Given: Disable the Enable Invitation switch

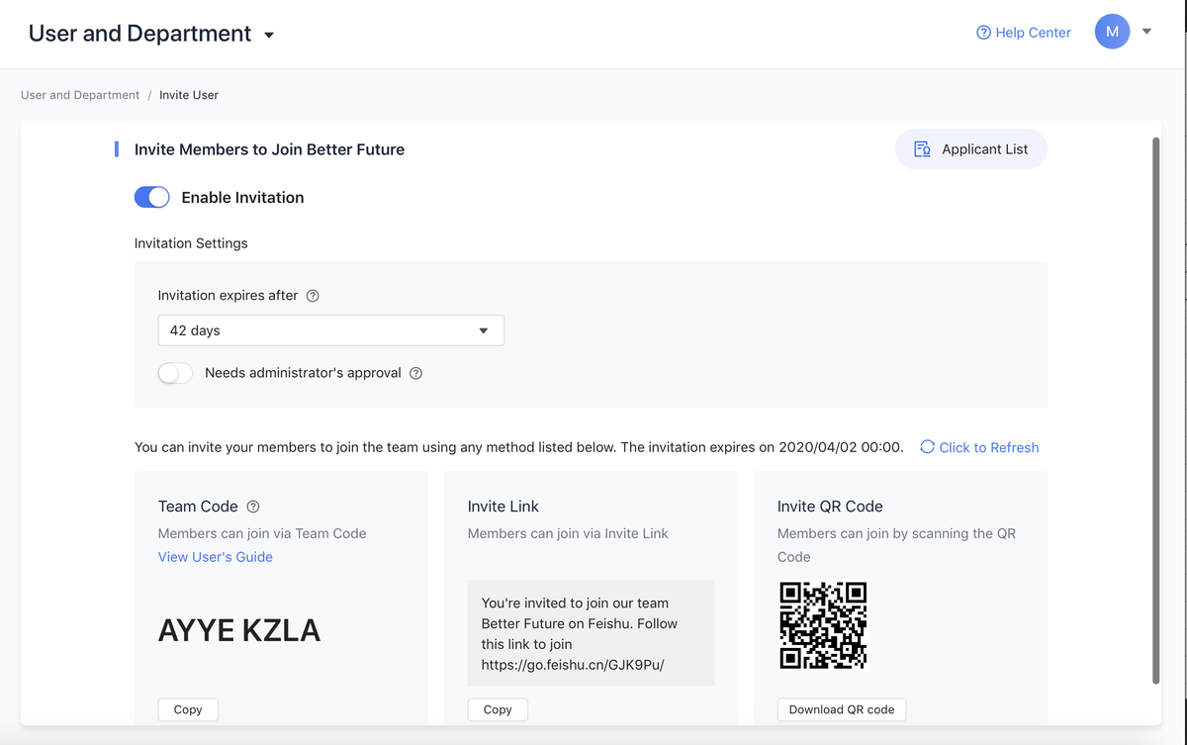Looking at the screenshot, I should pos(152,198).
